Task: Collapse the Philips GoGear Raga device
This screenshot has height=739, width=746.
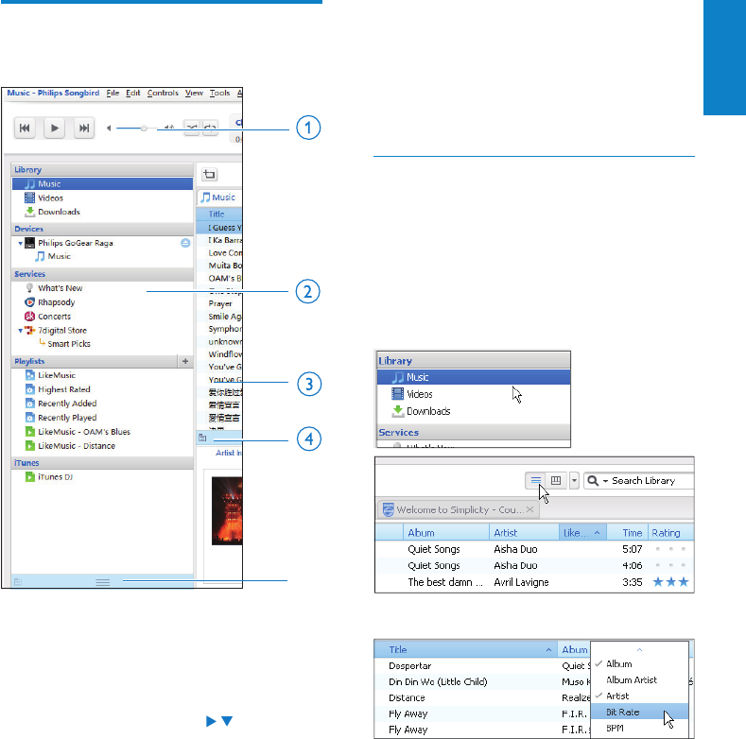Action: tap(21, 243)
